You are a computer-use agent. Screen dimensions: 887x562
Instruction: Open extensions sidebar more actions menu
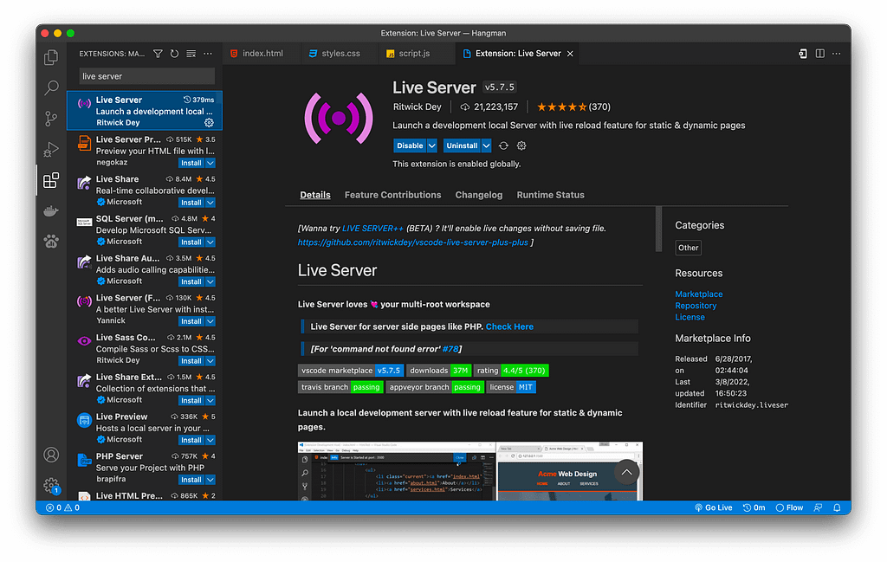point(208,54)
